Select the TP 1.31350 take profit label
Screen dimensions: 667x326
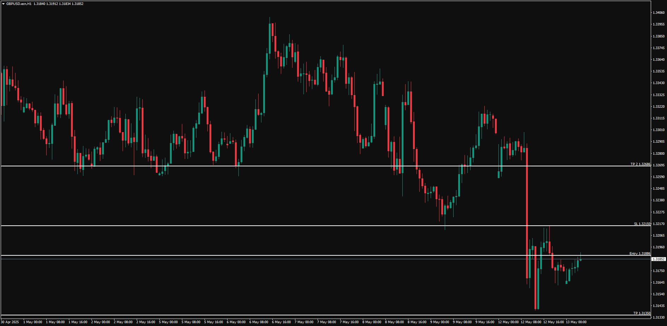tap(642, 313)
